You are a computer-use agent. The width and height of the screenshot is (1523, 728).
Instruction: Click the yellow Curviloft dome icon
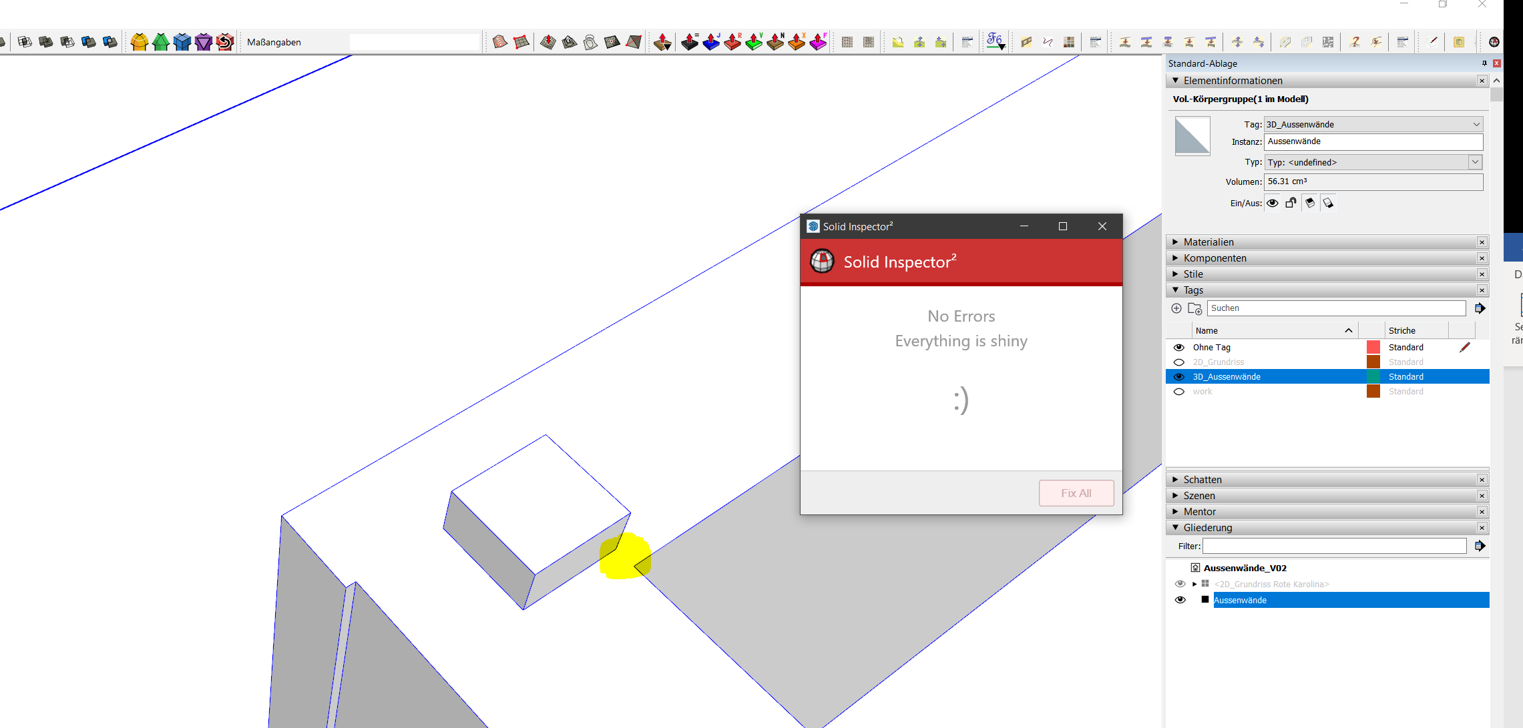(x=139, y=42)
